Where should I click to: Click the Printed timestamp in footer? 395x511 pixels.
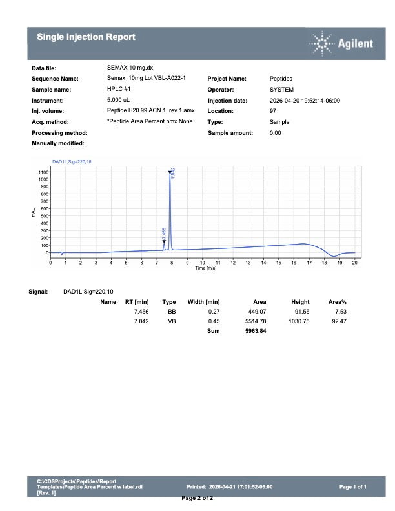click(229, 487)
